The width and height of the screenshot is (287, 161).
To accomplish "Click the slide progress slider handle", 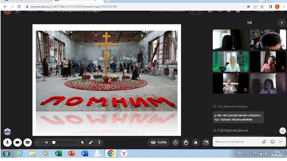I will 54,142.
